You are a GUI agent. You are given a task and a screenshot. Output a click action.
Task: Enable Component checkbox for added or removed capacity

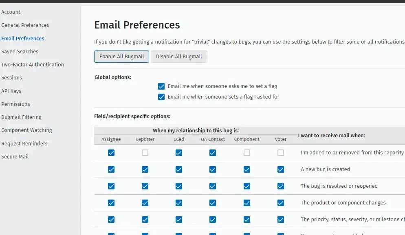click(247, 153)
